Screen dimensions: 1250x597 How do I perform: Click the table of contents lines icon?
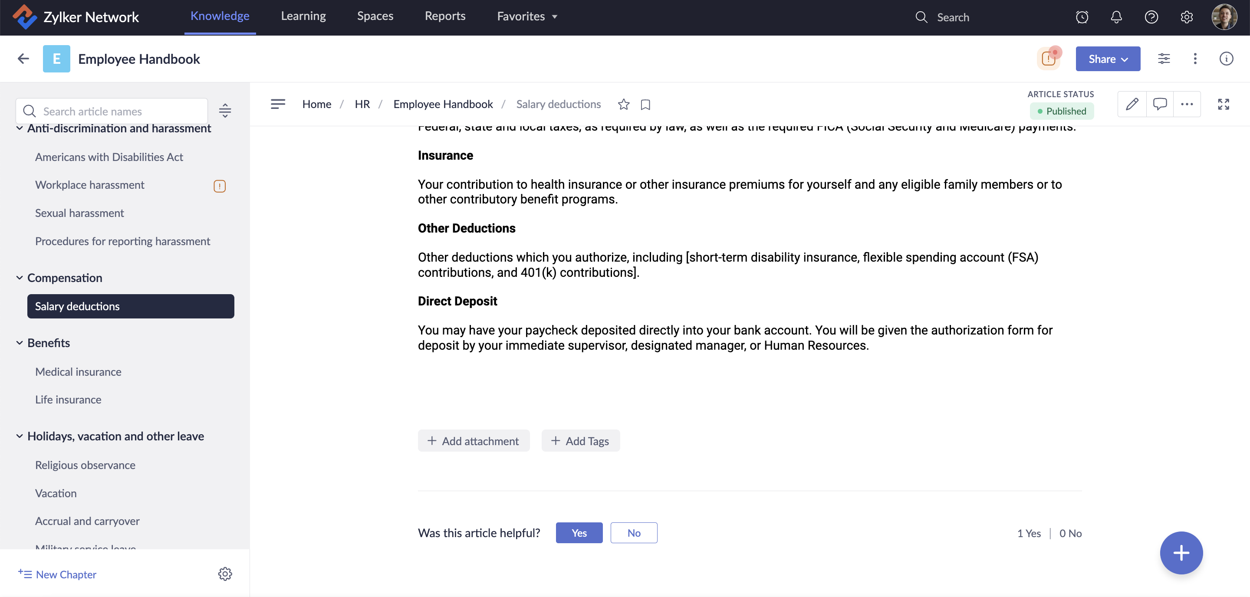[278, 104]
